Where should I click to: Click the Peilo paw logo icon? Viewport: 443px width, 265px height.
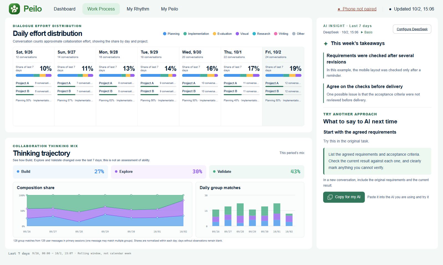(14, 9)
